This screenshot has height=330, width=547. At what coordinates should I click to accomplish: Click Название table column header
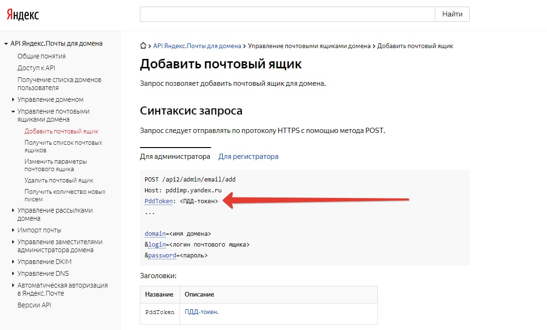[159, 294]
